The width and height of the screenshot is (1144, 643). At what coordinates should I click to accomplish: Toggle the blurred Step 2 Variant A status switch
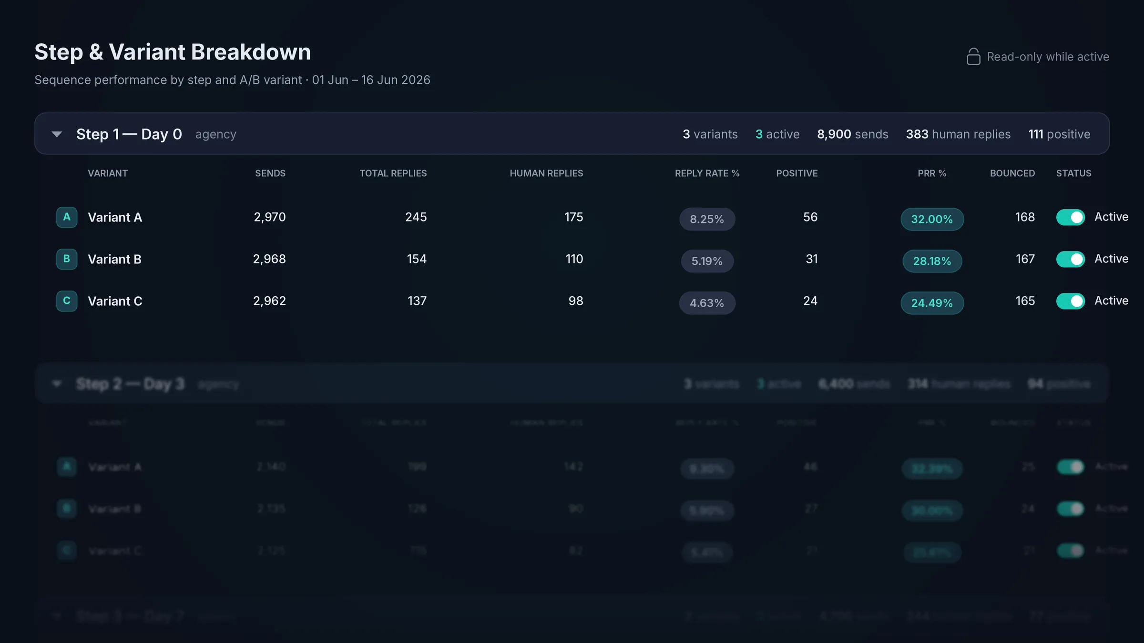coord(1071,467)
